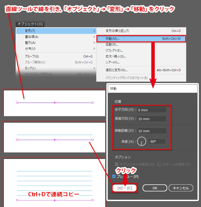
Task: Choose グループ(G) menu entry
Action: point(56,56)
